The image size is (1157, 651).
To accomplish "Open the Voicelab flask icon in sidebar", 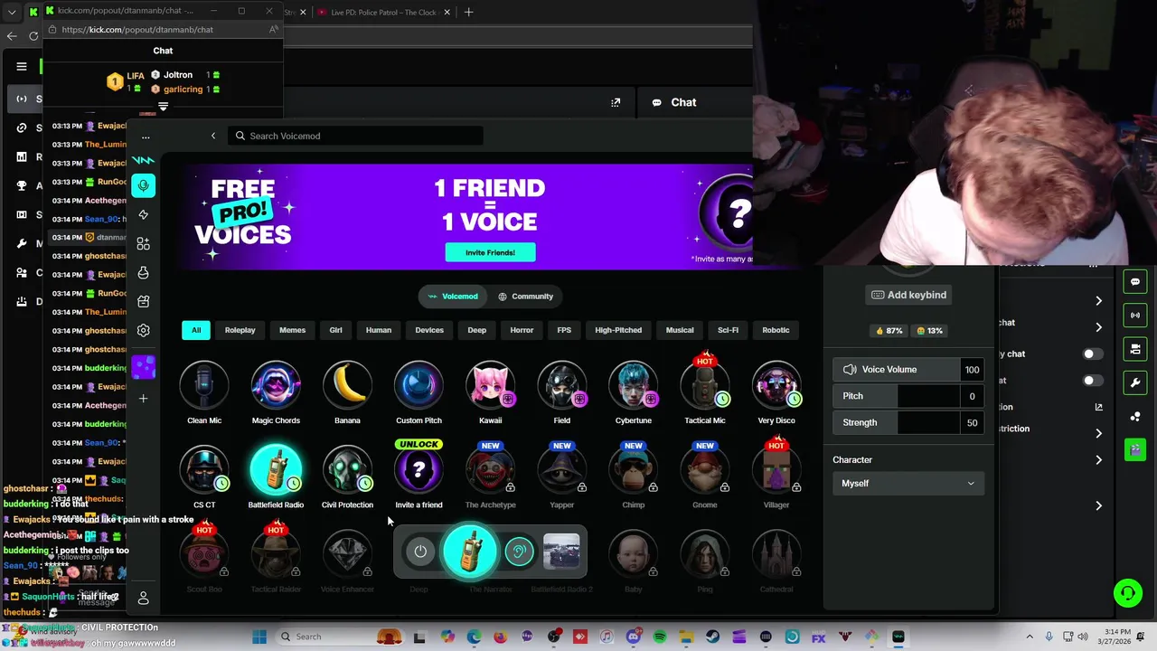I will coord(144,272).
